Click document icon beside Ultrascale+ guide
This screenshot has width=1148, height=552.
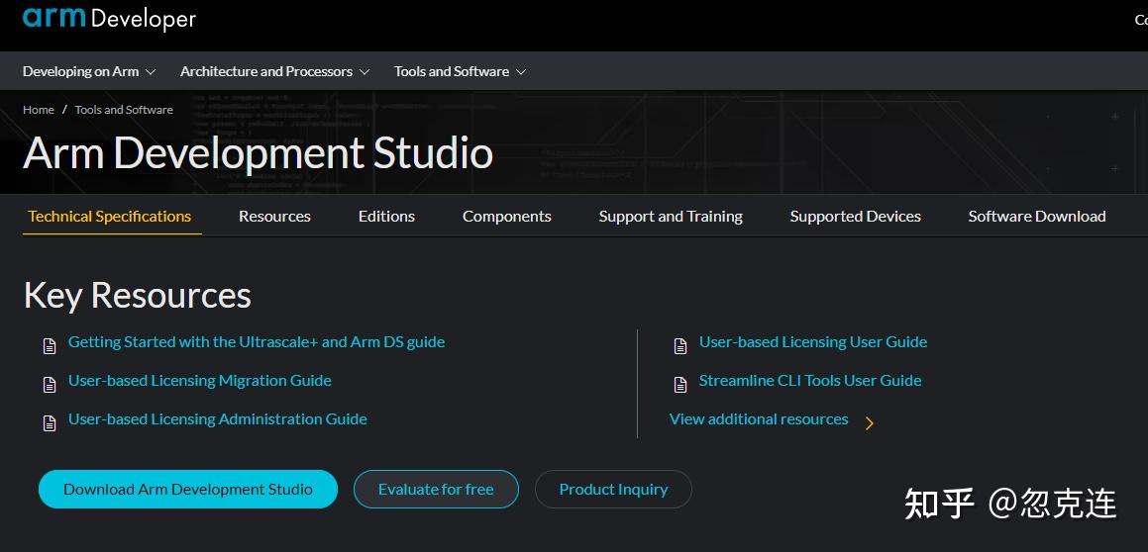pos(50,345)
